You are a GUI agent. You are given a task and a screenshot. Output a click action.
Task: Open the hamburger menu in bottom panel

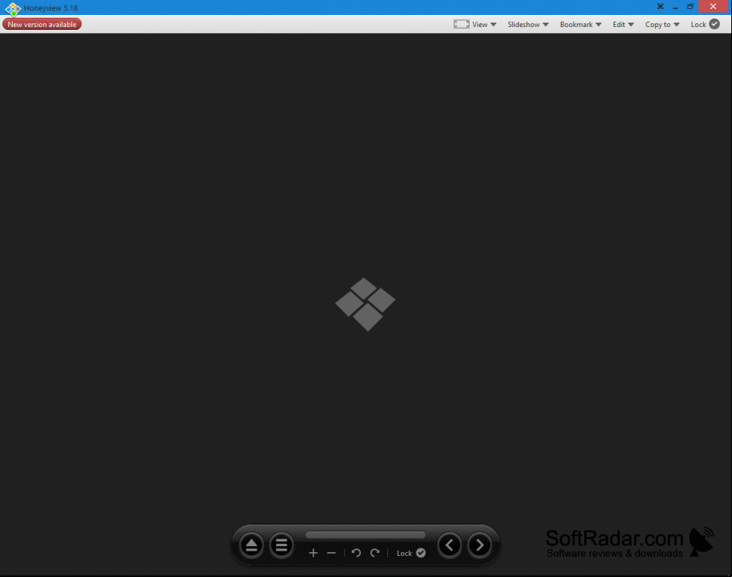tap(281, 545)
